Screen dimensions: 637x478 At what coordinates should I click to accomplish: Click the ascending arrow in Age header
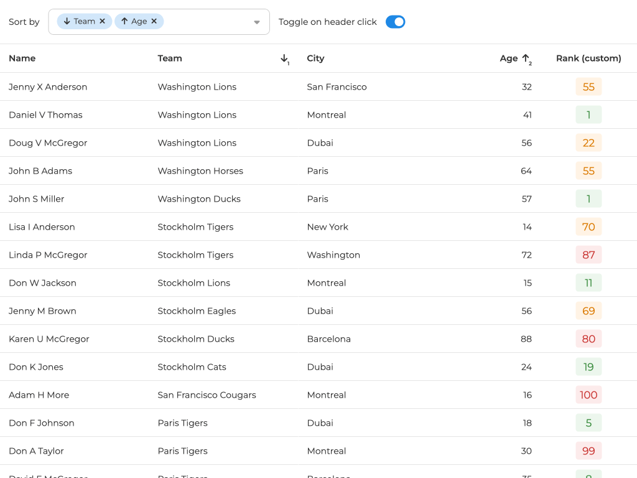click(x=526, y=59)
